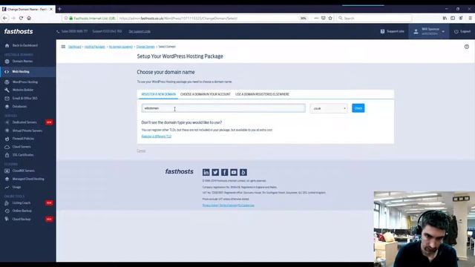Open the blog footer icon

tap(243, 172)
